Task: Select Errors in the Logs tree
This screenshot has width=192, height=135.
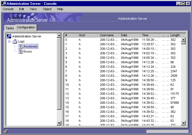Action: pos(28,51)
